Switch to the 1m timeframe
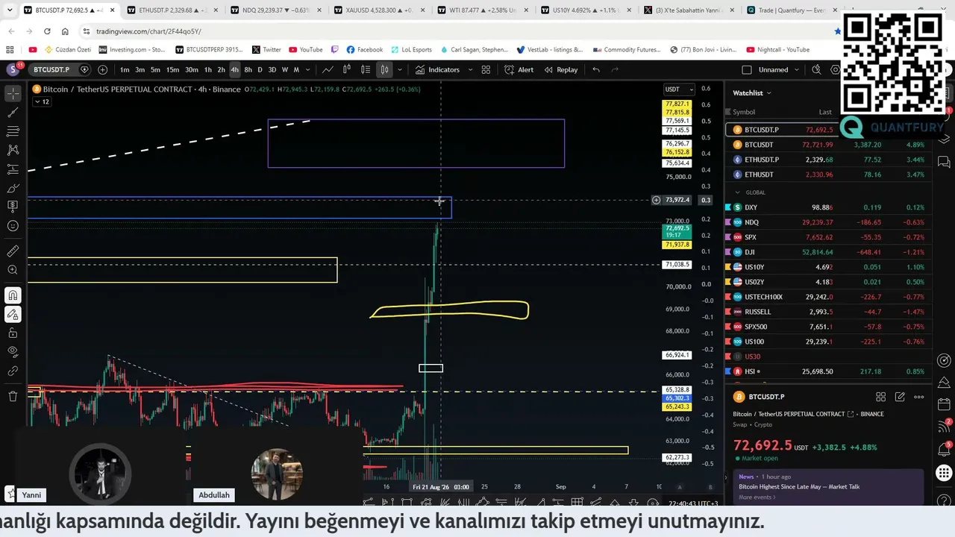This screenshot has height=537, width=955. pyautogui.click(x=125, y=69)
